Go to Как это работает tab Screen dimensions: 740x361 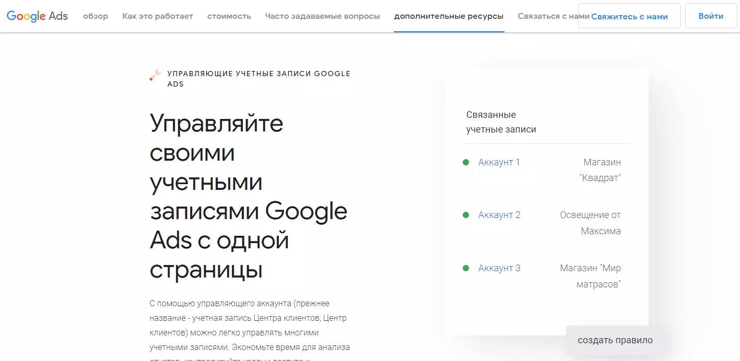coord(158,16)
